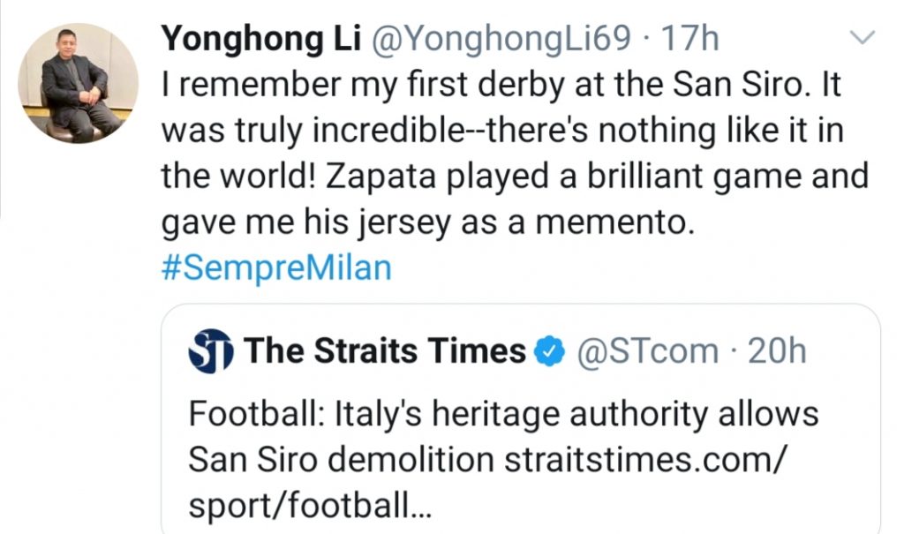Click the Yonghong Li display name
The image size is (904, 534).
(x=261, y=39)
